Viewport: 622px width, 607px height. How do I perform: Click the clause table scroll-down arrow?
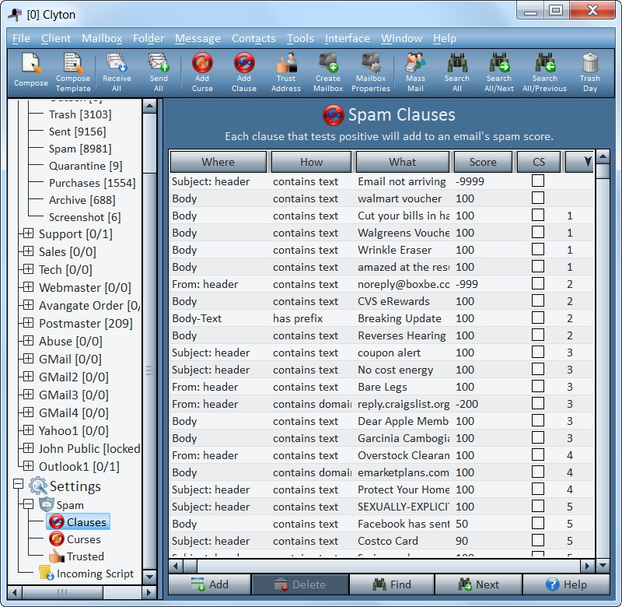[603, 565]
